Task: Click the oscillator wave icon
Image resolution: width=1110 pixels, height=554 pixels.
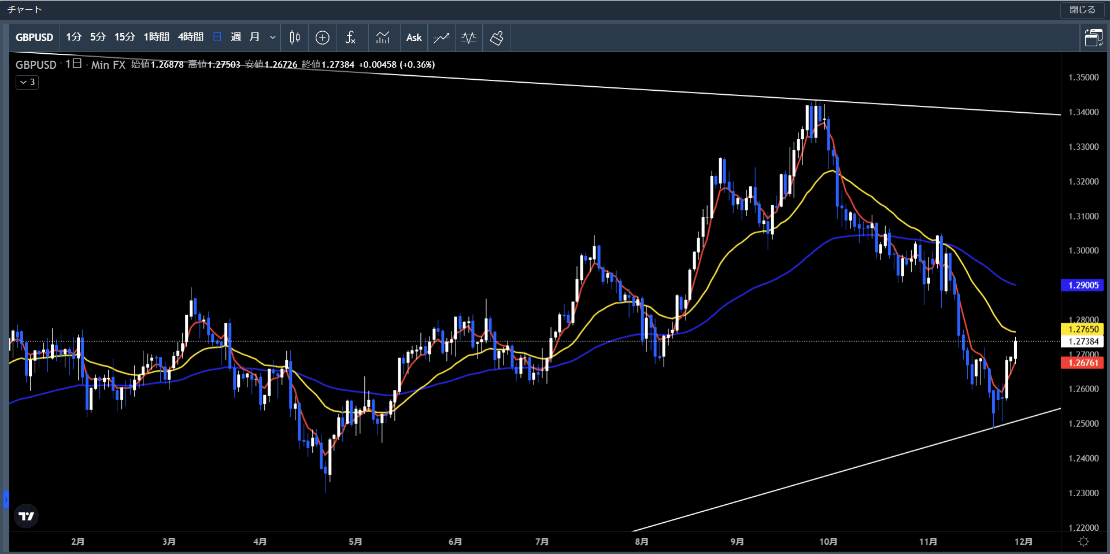Action: (x=469, y=38)
